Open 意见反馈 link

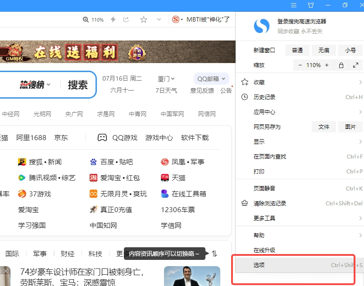pos(202,90)
